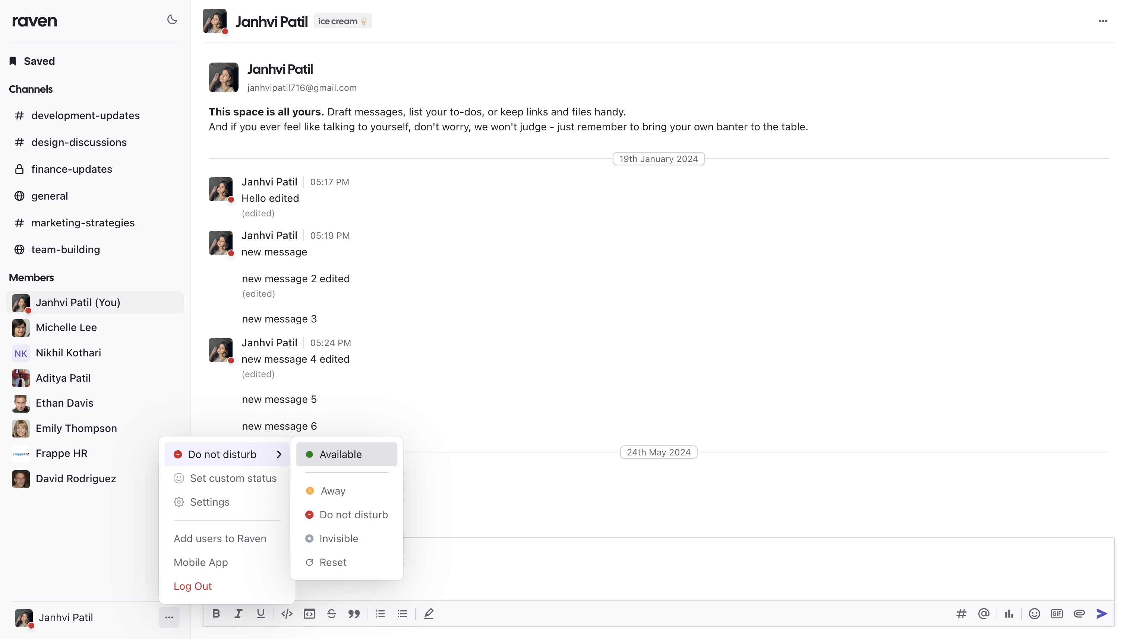The height and width of the screenshot is (639, 1127).
Task: Apply italic formatting
Action: click(x=238, y=614)
